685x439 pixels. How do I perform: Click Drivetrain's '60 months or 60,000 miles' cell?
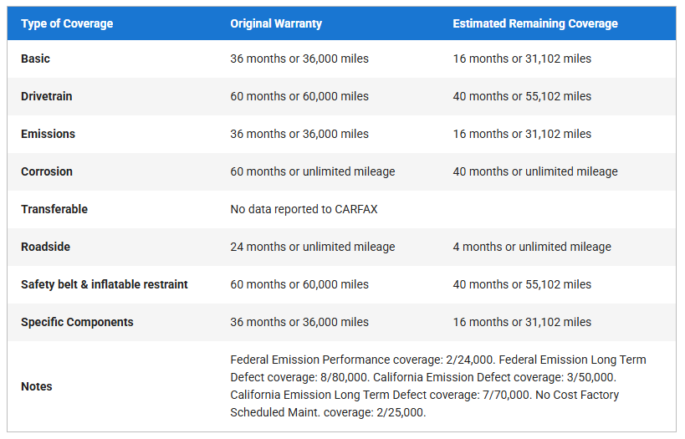coord(299,96)
